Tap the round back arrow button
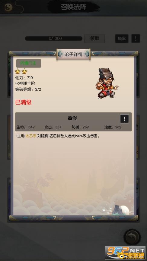Viewport: 147px width, 261px height. pos(132,237)
